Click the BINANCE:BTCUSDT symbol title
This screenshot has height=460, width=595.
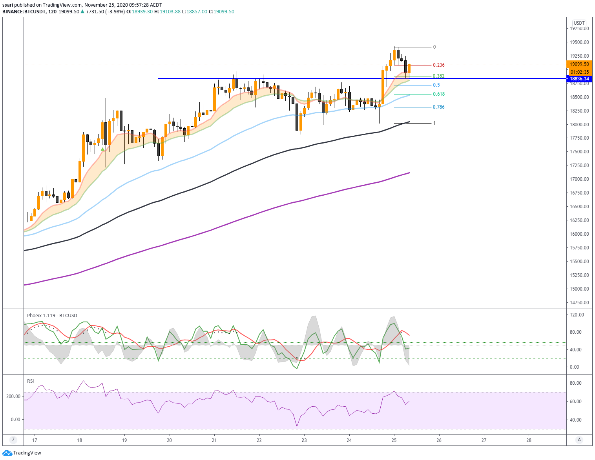(24, 12)
